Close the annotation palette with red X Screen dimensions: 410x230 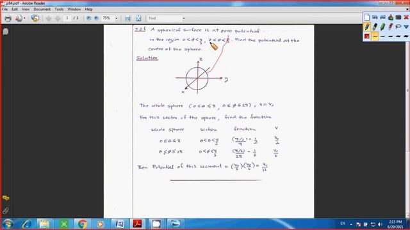[406, 17]
